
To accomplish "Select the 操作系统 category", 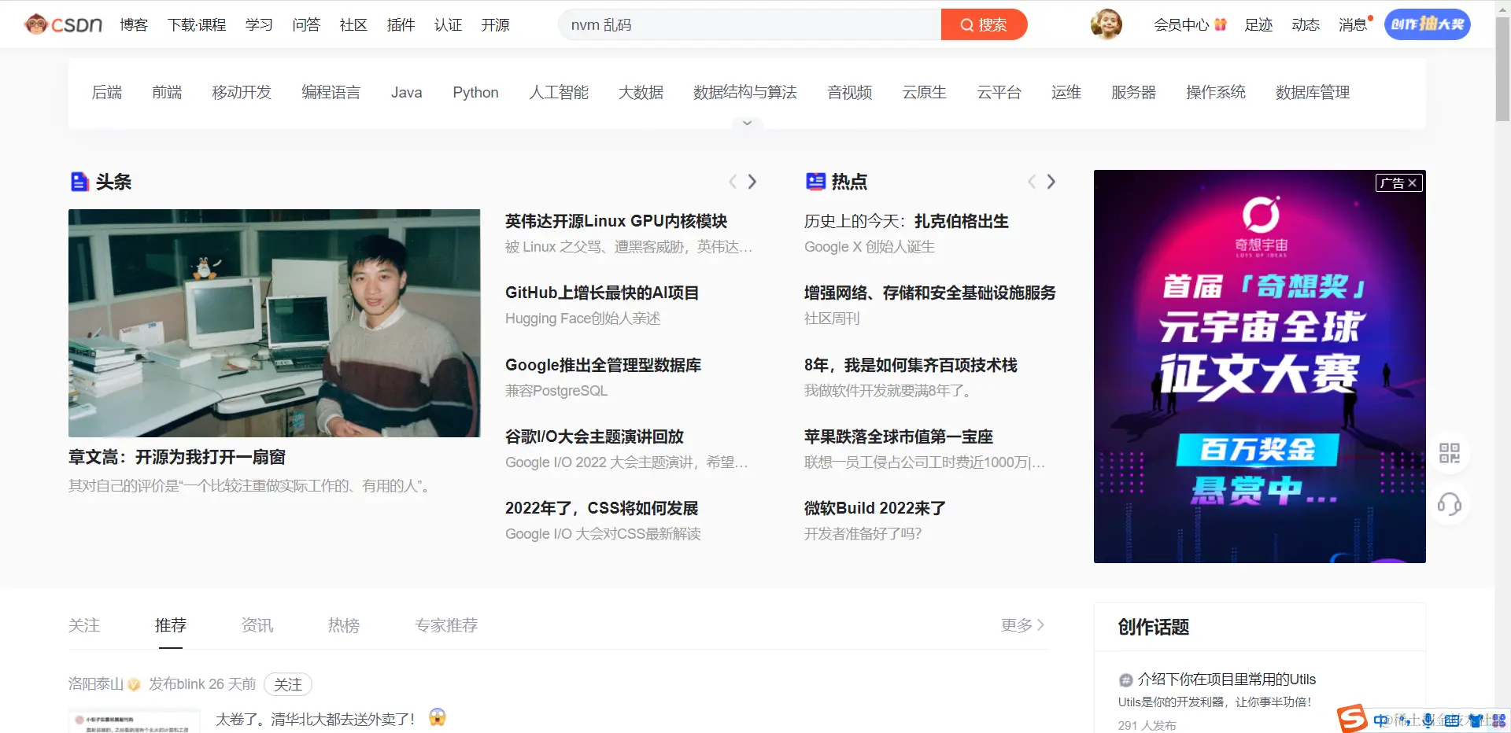I will pos(1216,92).
